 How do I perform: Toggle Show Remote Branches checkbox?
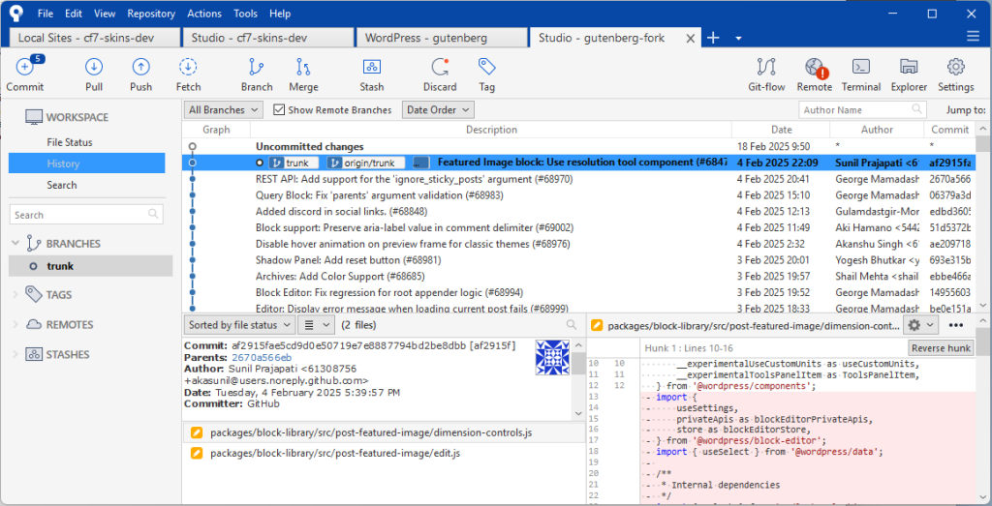pos(280,110)
